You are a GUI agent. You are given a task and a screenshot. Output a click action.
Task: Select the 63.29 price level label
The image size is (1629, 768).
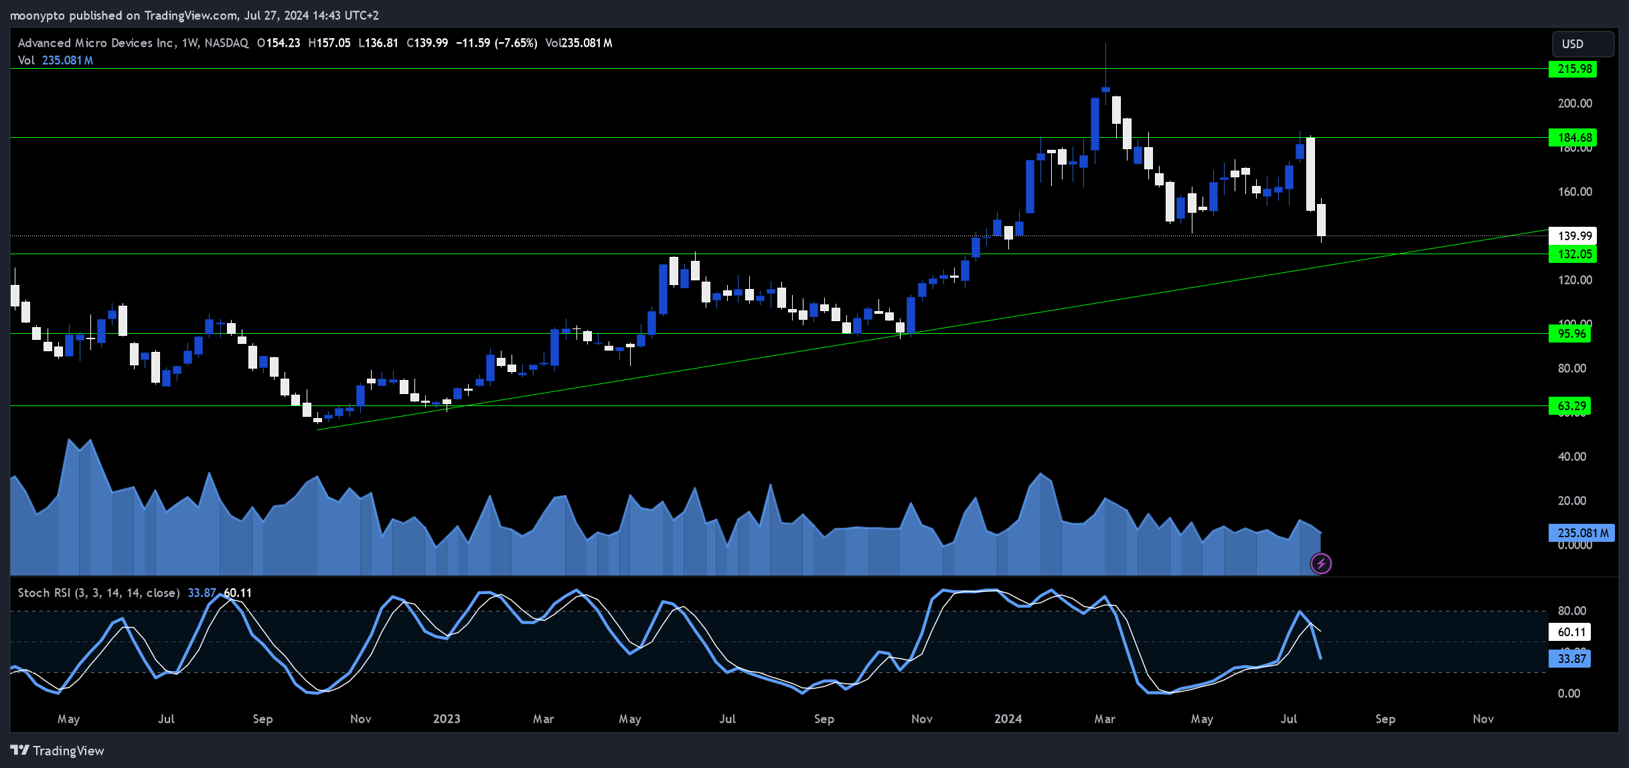pos(1570,406)
